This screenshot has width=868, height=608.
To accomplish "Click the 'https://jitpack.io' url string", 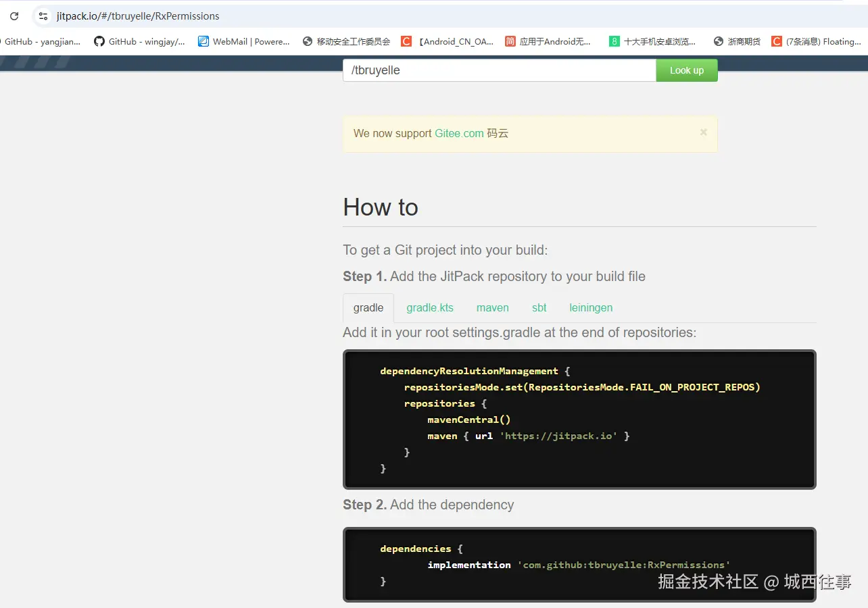I will point(558,436).
